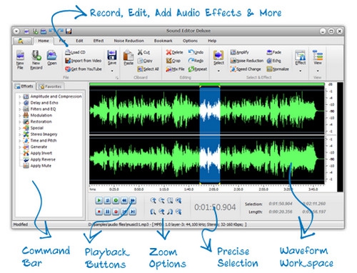Expand the Stereo Imagery node

point(20,134)
